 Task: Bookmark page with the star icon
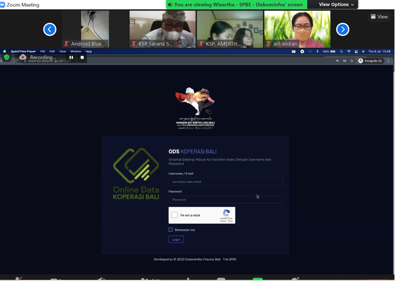352,61
